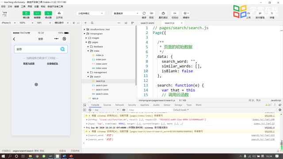Click the back arrow in simulator

(x=14, y=39)
